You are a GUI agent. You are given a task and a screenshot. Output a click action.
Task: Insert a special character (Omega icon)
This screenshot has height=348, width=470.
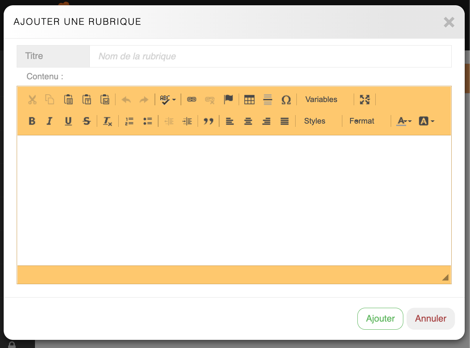(x=286, y=100)
